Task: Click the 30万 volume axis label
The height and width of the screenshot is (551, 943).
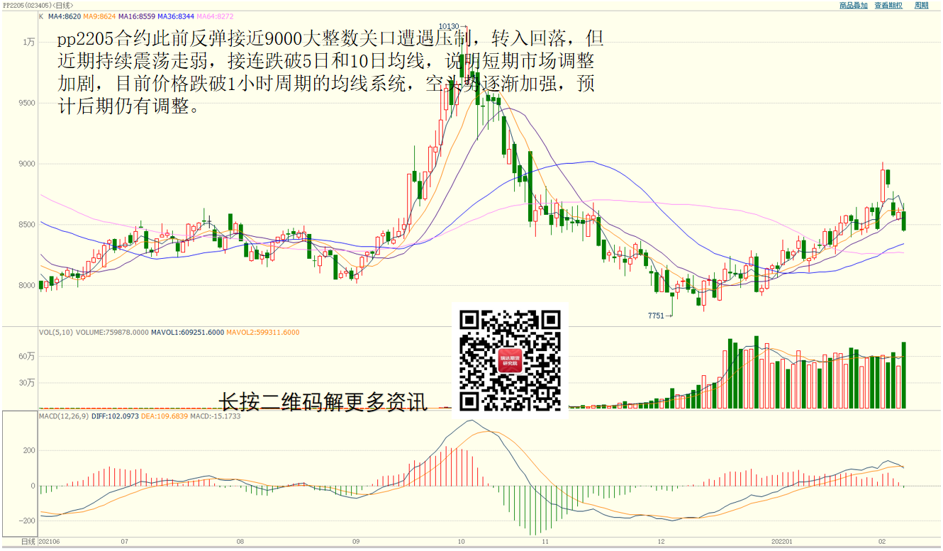Action: coord(27,383)
